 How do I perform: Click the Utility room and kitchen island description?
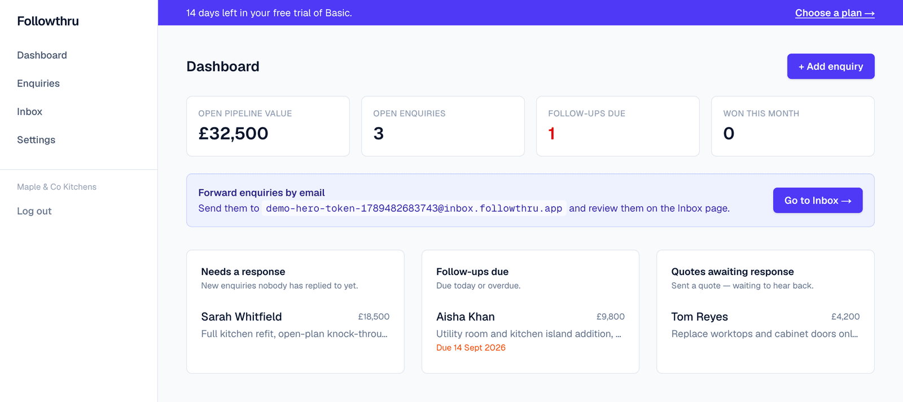529,334
